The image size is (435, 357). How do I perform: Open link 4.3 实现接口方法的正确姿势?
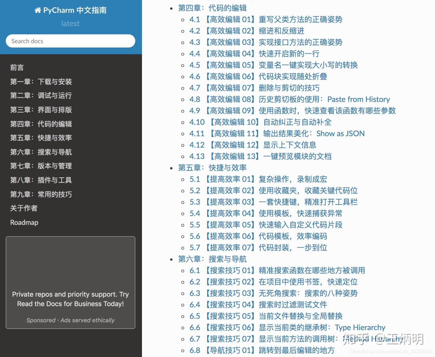(266, 43)
